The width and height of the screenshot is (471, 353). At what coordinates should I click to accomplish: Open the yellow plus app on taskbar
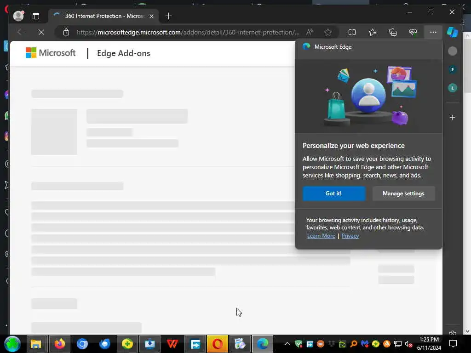click(x=127, y=344)
